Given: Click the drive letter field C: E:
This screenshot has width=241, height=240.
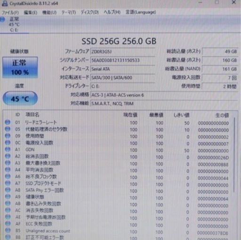Looking at the screenshot, I should pos(122,86).
